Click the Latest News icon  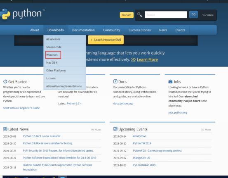pyautogui.click(x=5, y=129)
